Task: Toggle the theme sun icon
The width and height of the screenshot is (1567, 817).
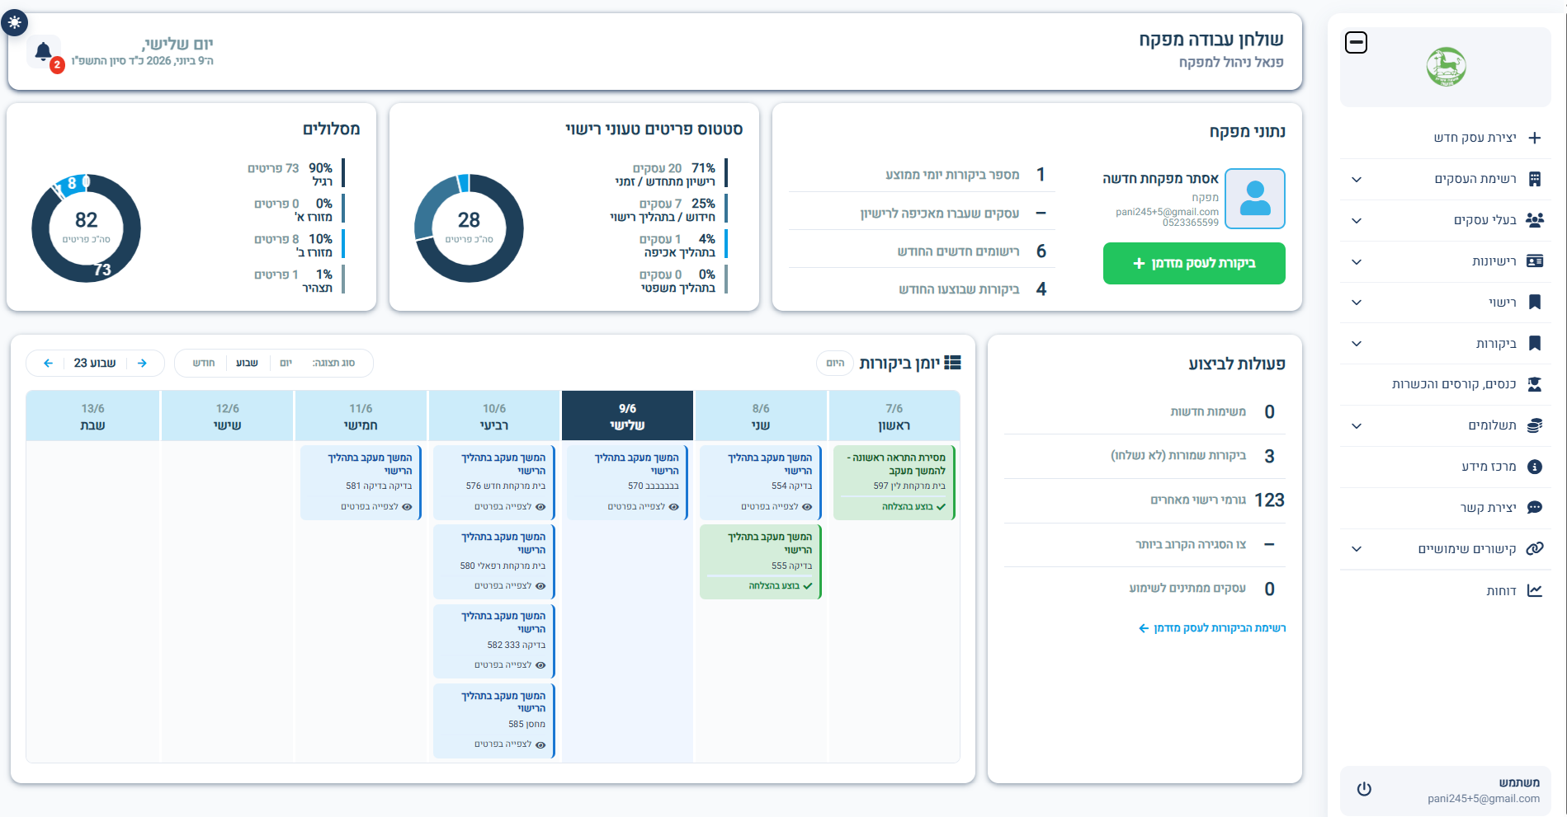Action: coord(15,23)
